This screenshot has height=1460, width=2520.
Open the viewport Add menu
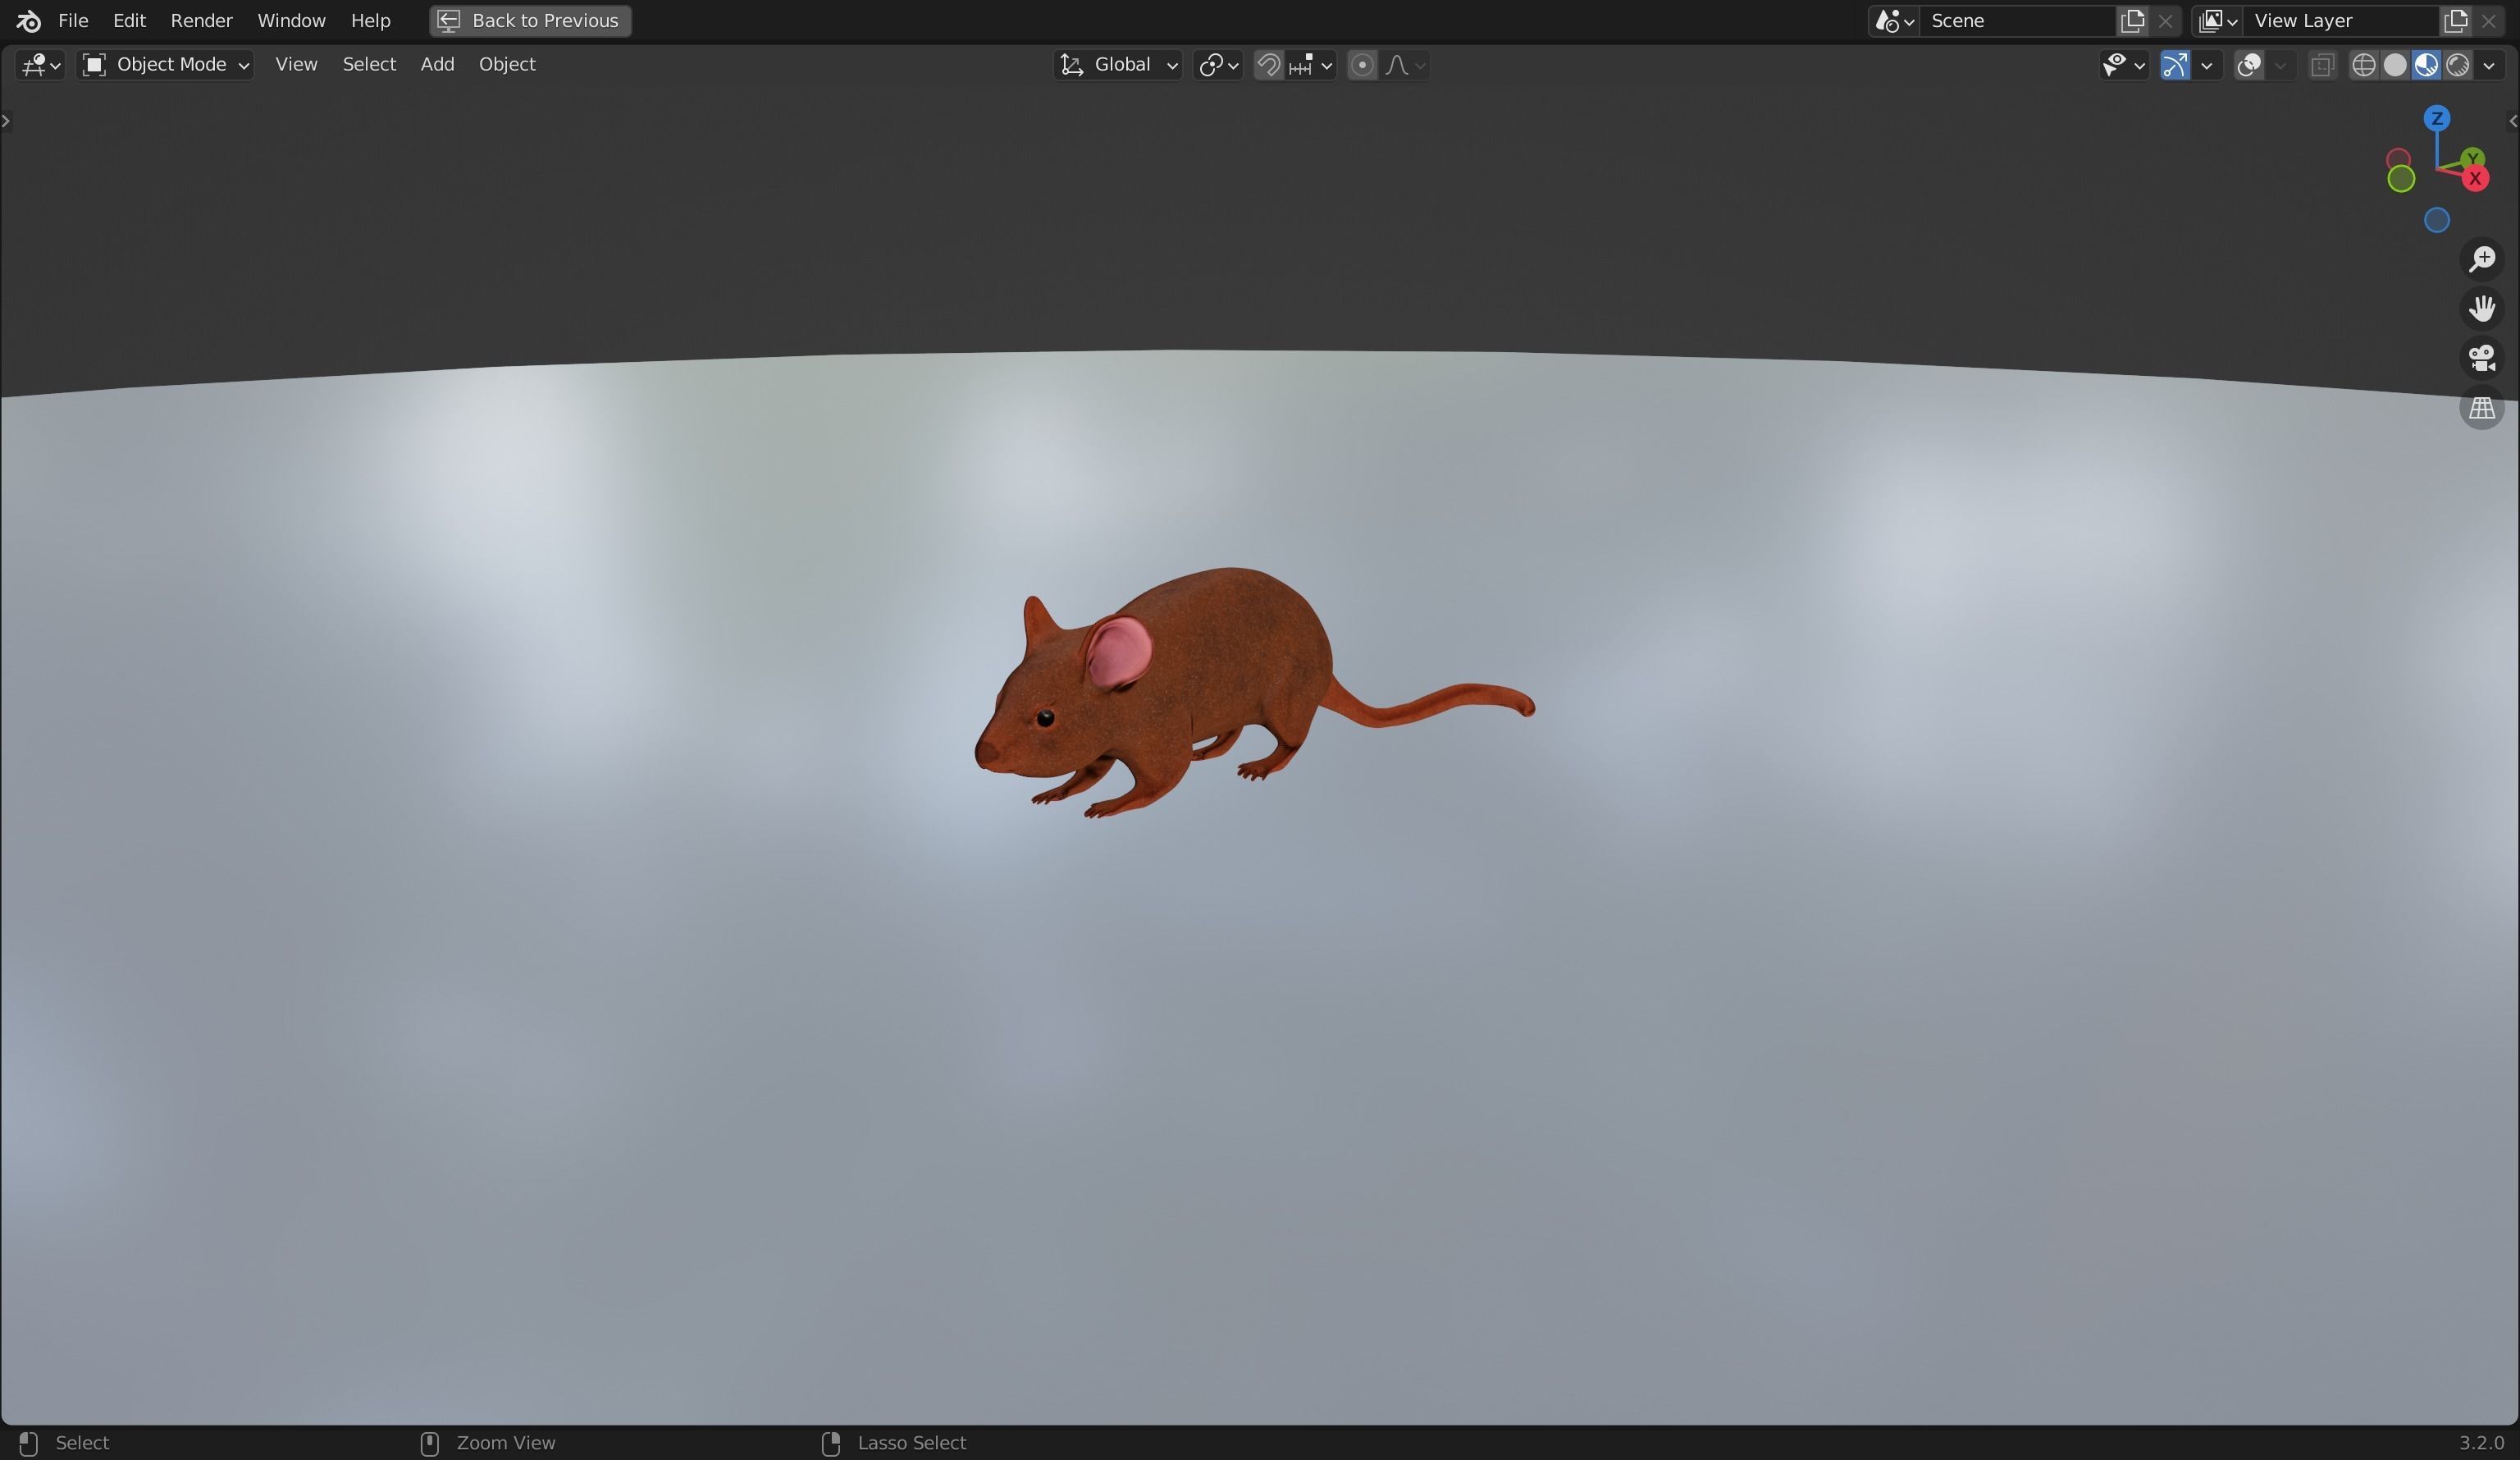pyautogui.click(x=437, y=65)
